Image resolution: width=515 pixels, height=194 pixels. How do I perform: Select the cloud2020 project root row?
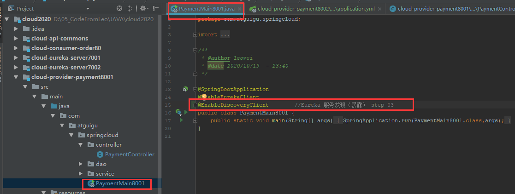pos(83,19)
